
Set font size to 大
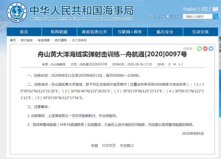[170, 65]
